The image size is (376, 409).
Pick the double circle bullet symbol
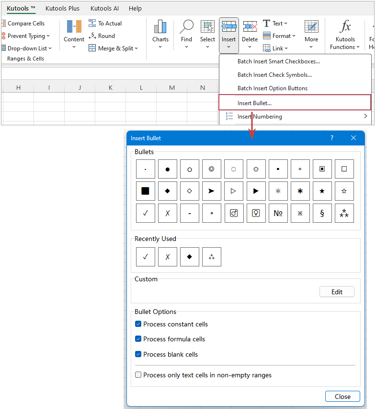click(x=212, y=169)
